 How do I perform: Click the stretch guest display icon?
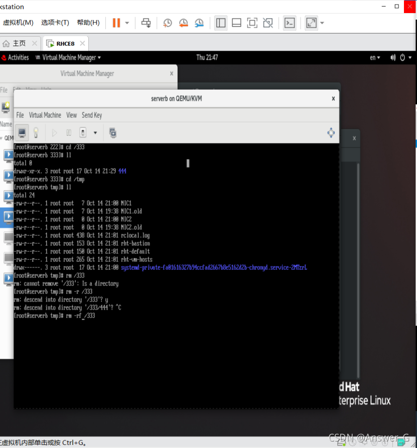pos(311,23)
